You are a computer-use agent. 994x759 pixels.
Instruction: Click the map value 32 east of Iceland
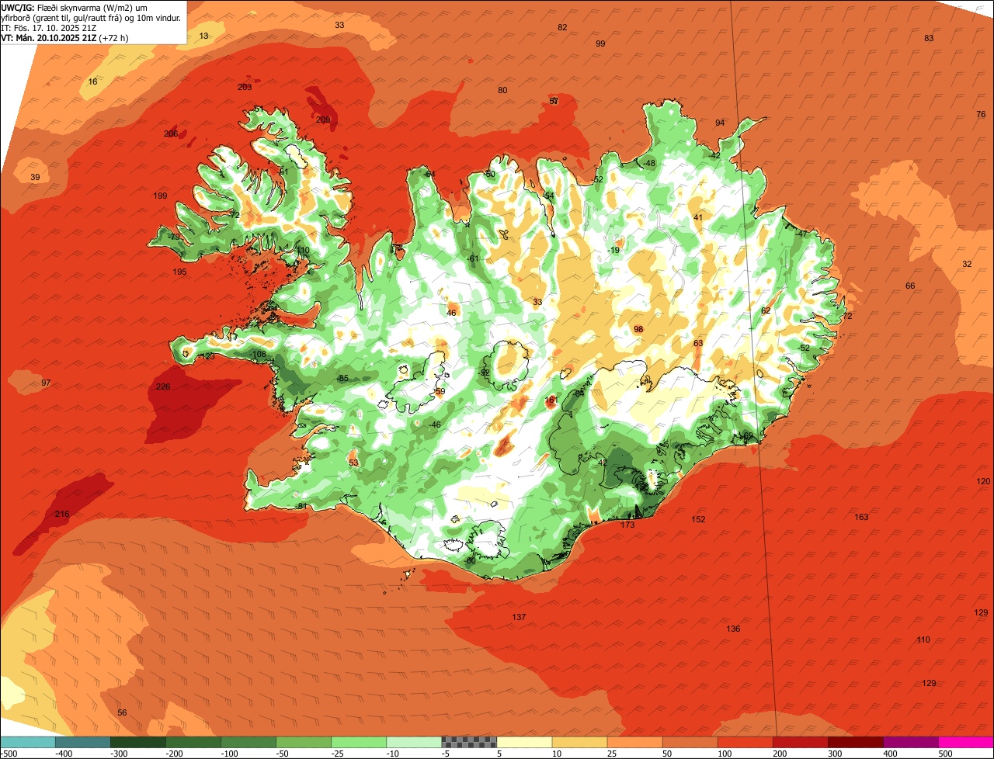coord(967,264)
